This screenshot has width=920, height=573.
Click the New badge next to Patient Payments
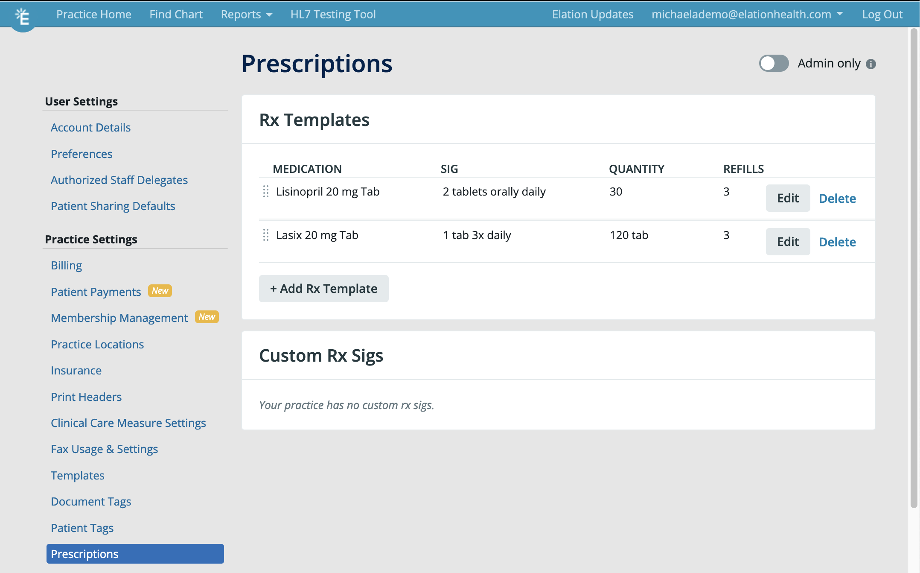[x=160, y=291]
